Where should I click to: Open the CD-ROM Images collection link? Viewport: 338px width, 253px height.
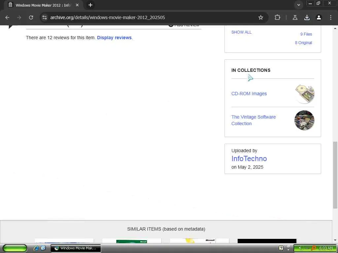(249, 94)
